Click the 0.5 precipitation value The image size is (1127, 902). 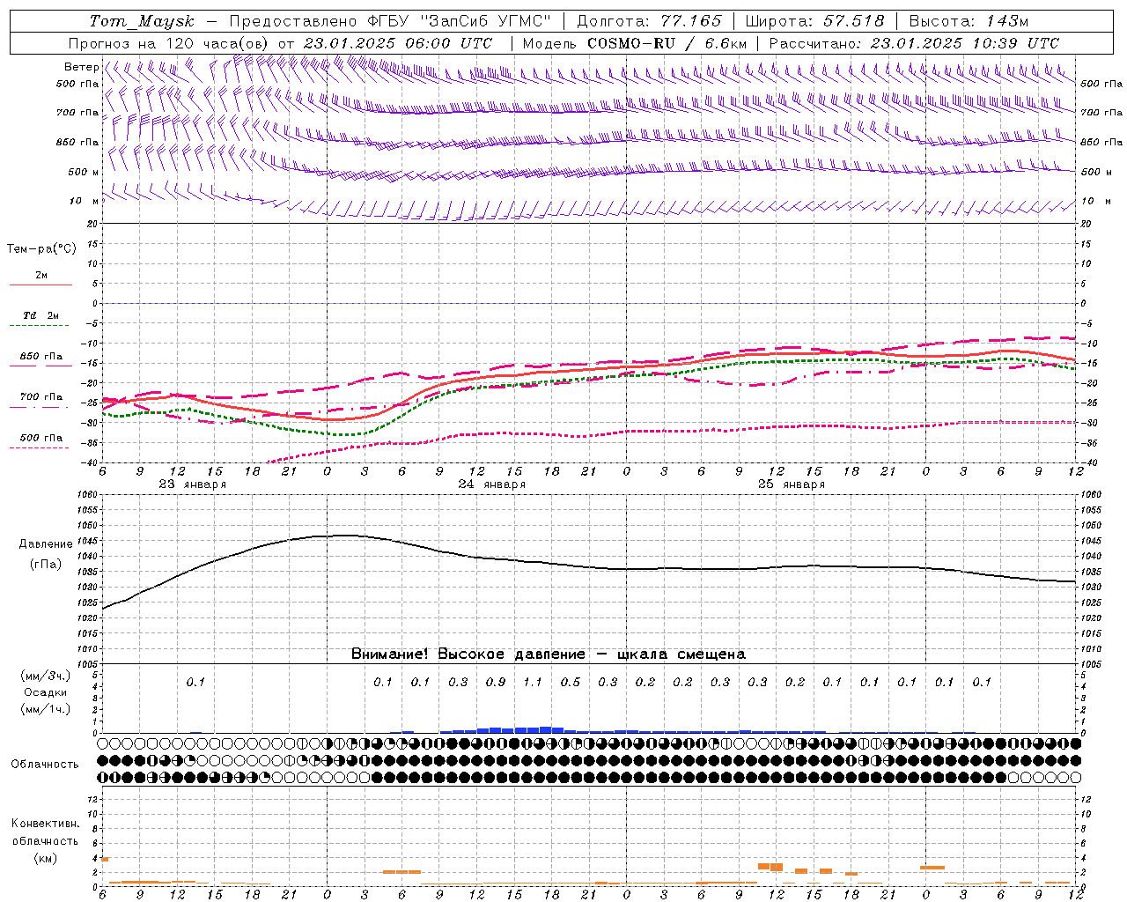[x=571, y=682]
